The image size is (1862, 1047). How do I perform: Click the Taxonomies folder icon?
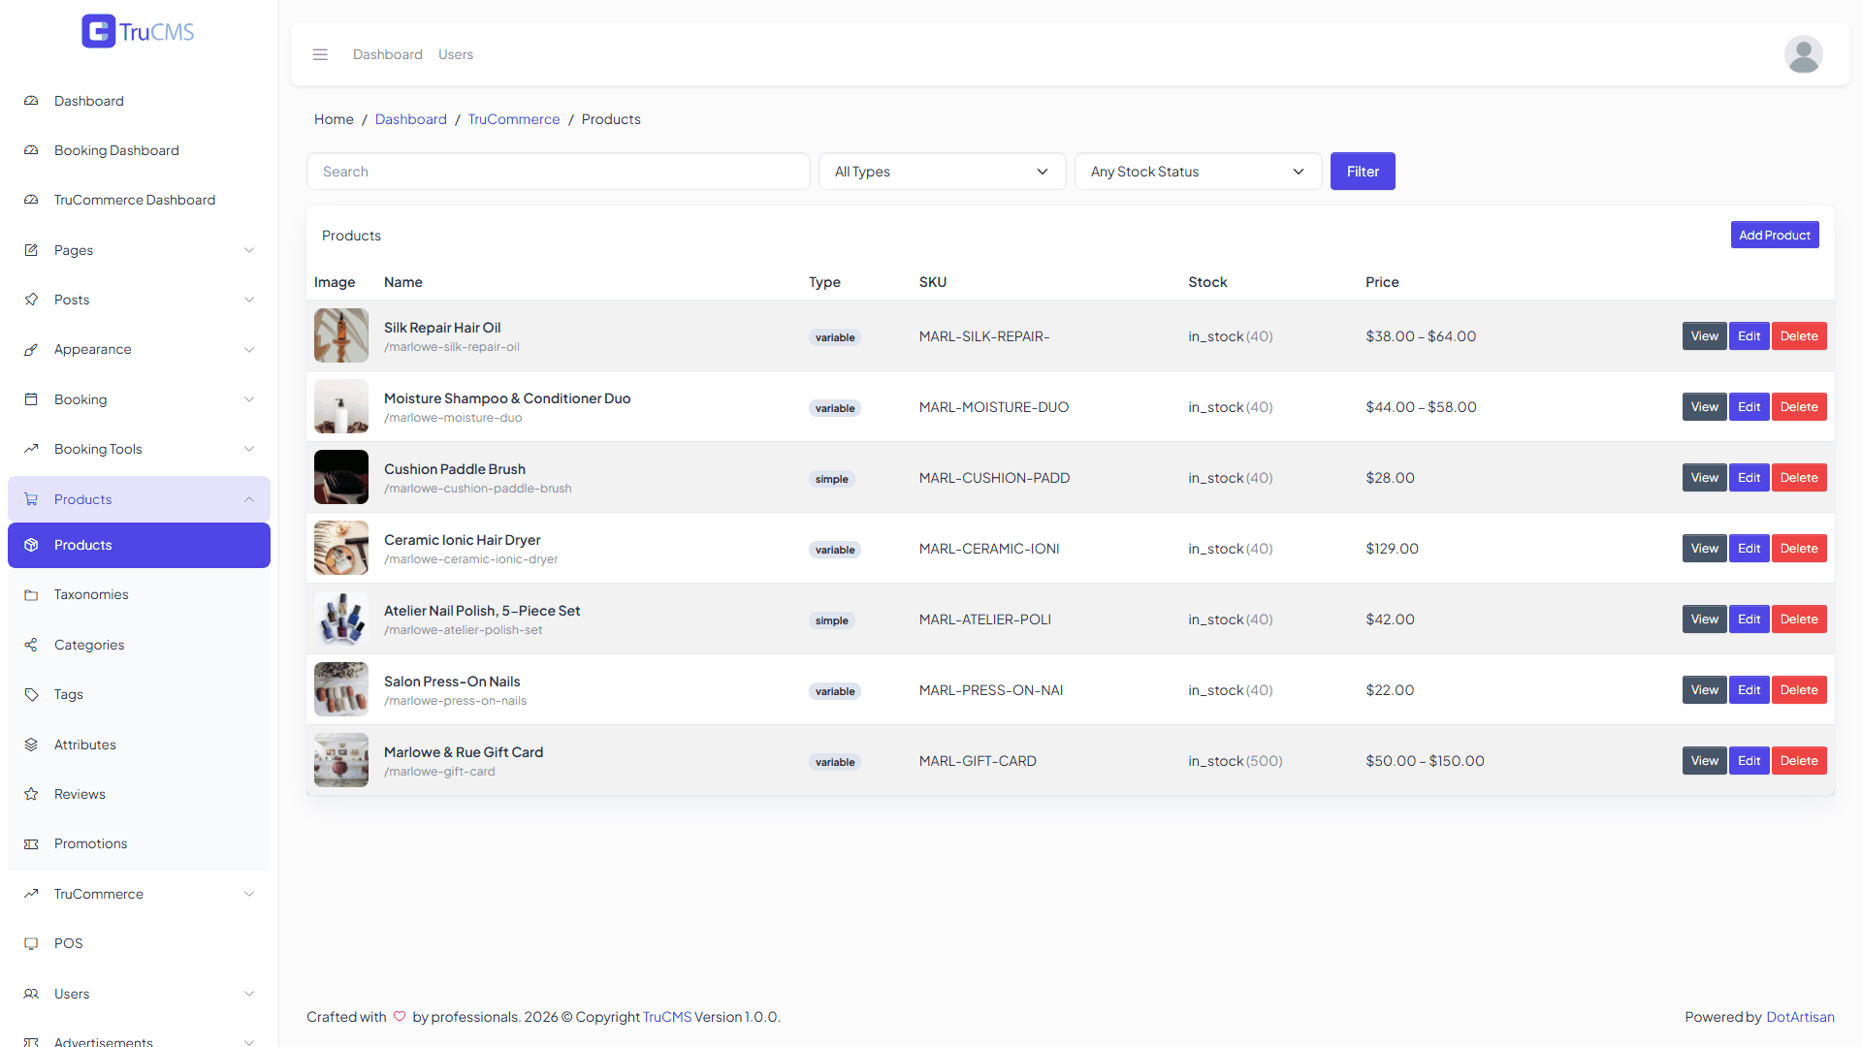[x=31, y=594]
